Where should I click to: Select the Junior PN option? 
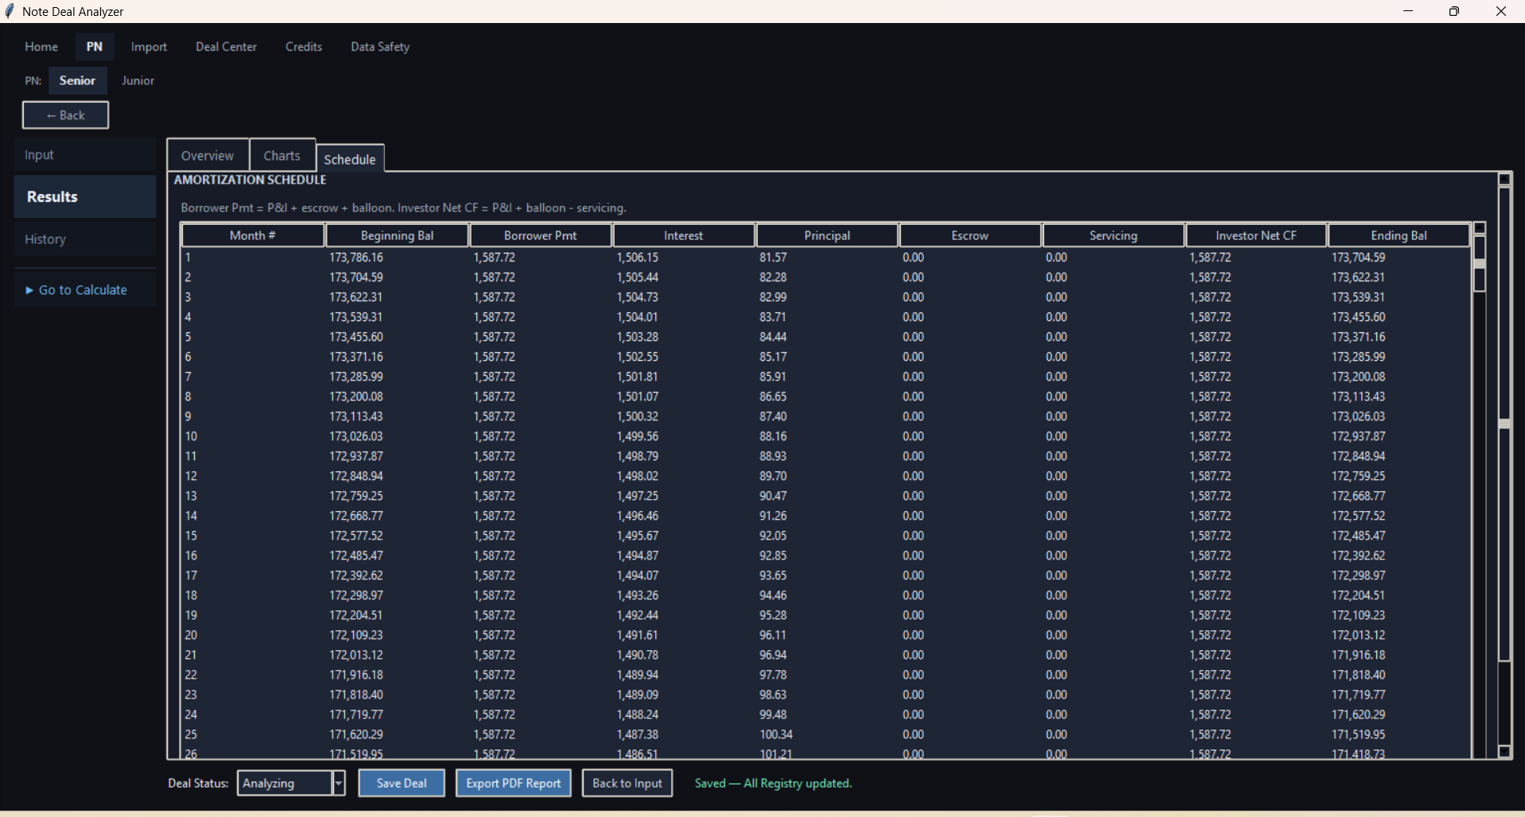click(x=138, y=81)
